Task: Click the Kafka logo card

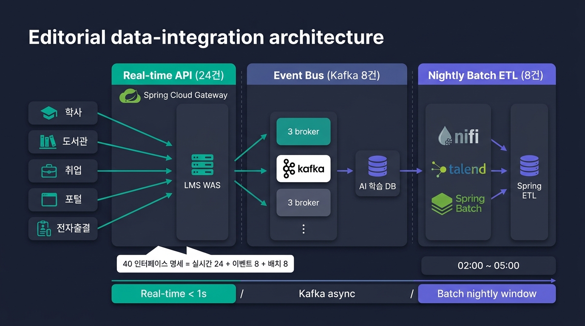Action: click(x=304, y=169)
